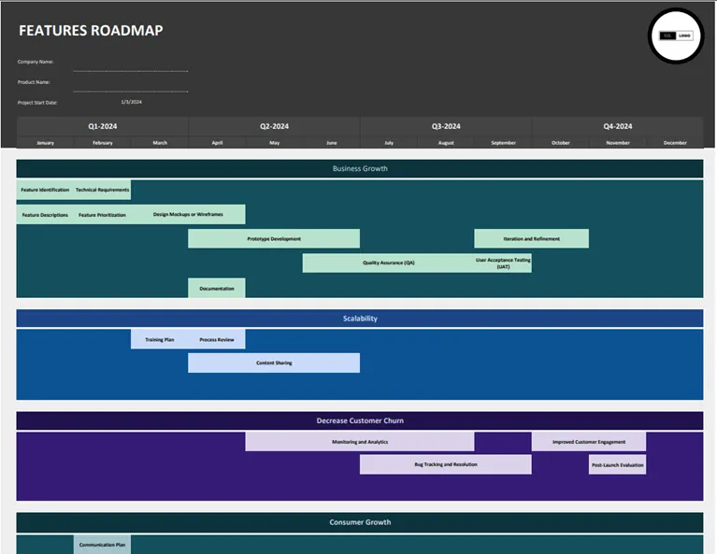Select the Business Growth section header
The width and height of the screenshot is (717, 554).
click(x=360, y=169)
